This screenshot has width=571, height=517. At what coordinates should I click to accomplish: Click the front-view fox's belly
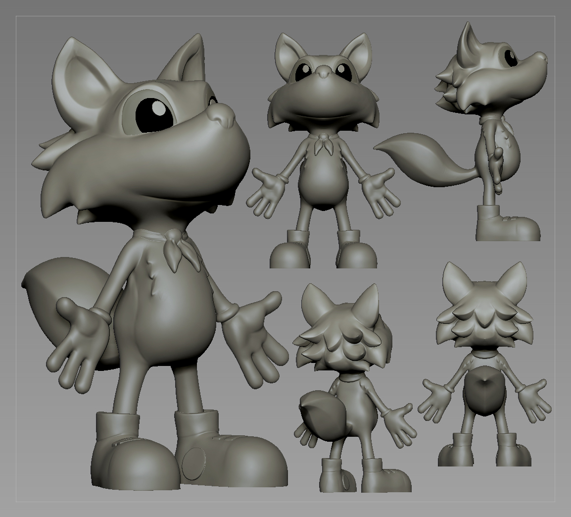(323, 181)
